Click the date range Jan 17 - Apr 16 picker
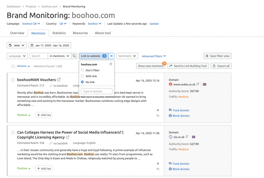This screenshot has width=264, height=178. coord(50,45)
